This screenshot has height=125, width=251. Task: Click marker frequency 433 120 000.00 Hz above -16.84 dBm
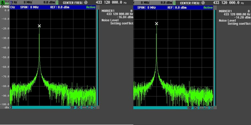tap(120, 14)
